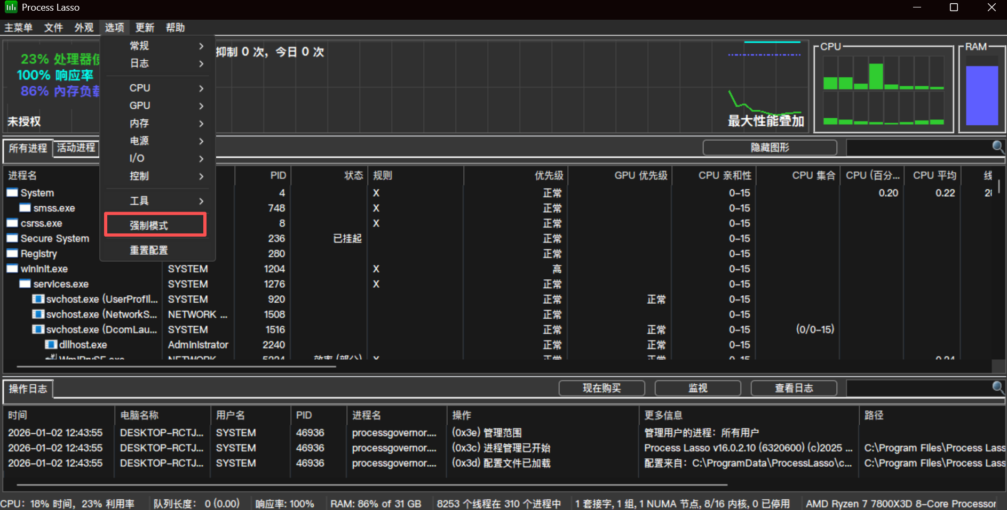
Task: Toggle the 强制模式 menu option
Action: click(155, 225)
